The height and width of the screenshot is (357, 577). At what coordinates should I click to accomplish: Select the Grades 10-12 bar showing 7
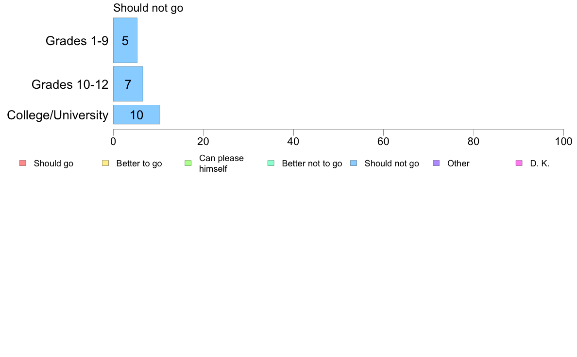coord(128,84)
